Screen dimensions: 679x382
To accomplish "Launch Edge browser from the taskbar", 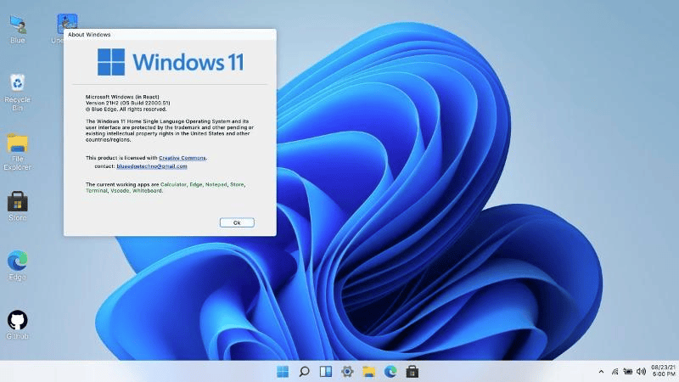I will tap(390, 372).
